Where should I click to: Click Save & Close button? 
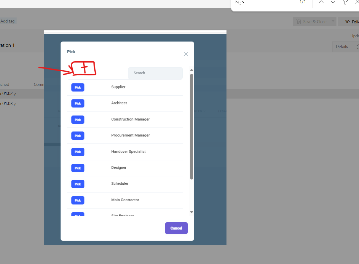[312, 22]
